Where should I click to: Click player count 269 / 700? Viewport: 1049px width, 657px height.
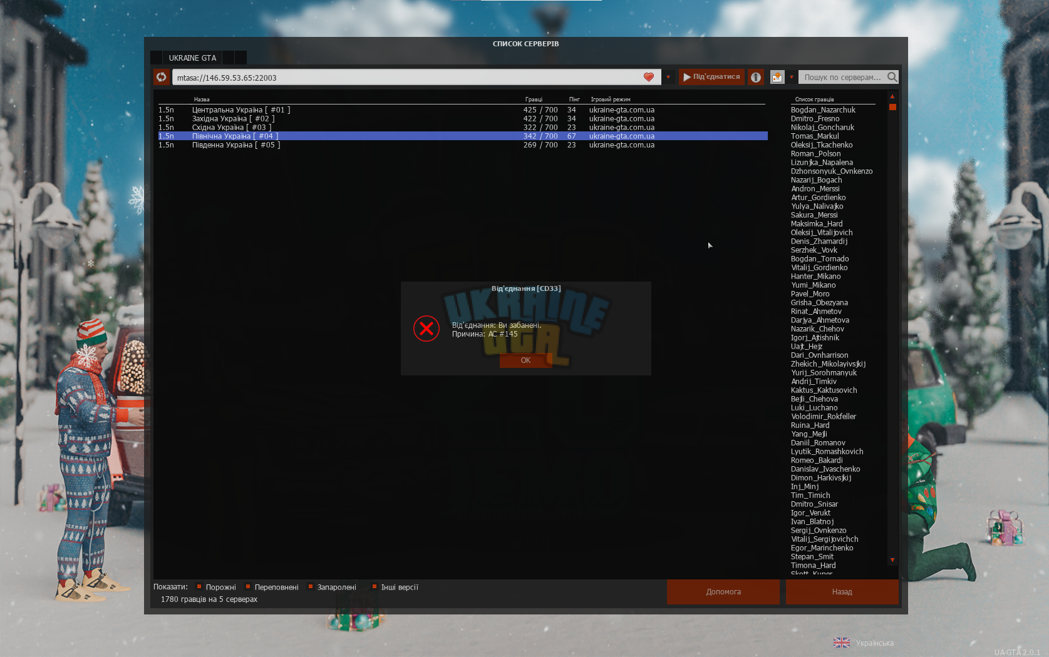tap(540, 145)
